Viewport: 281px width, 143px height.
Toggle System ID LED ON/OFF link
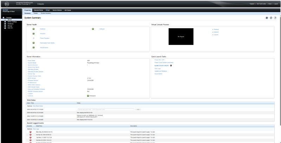coord(162,66)
